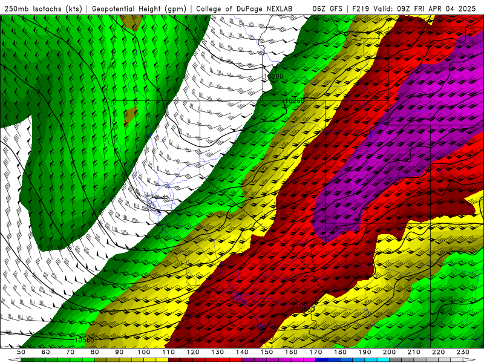Viewport: 484px width, 363px height.
Task: Click the 140 value on the color scale
Action: click(242, 352)
